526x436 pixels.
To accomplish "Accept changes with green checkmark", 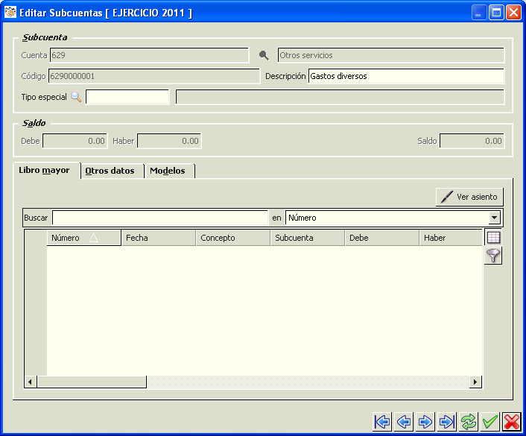I will click(x=489, y=422).
